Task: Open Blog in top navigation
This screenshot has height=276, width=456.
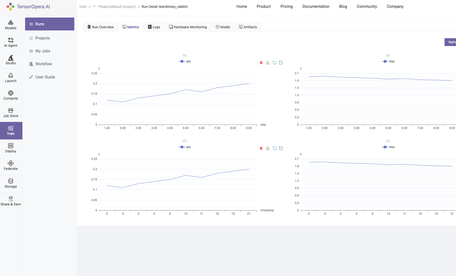Action: [x=343, y=6]
